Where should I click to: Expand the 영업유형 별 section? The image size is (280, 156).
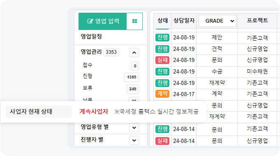point(134,128)
